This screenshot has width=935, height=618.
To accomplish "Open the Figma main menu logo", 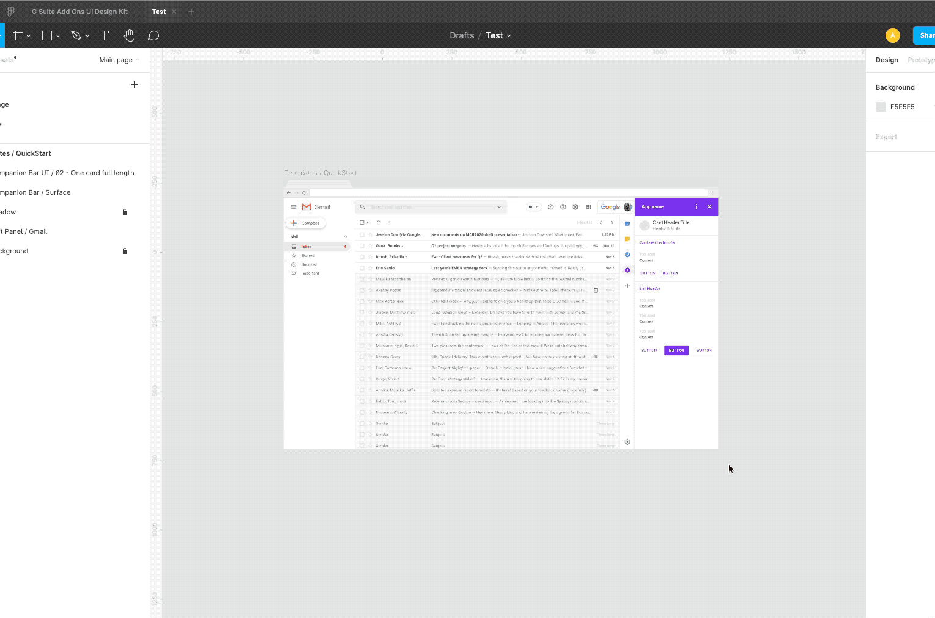I will tap(10, 12).
